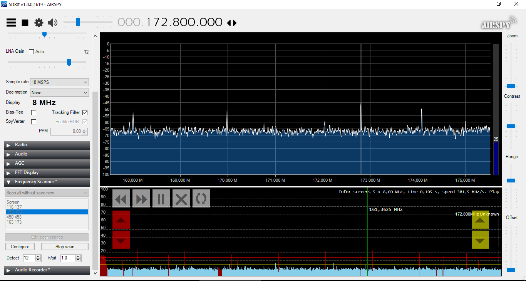The image size is (526, 281).
Task: Mute audio with the speaker icon
Action: (53, 23)
